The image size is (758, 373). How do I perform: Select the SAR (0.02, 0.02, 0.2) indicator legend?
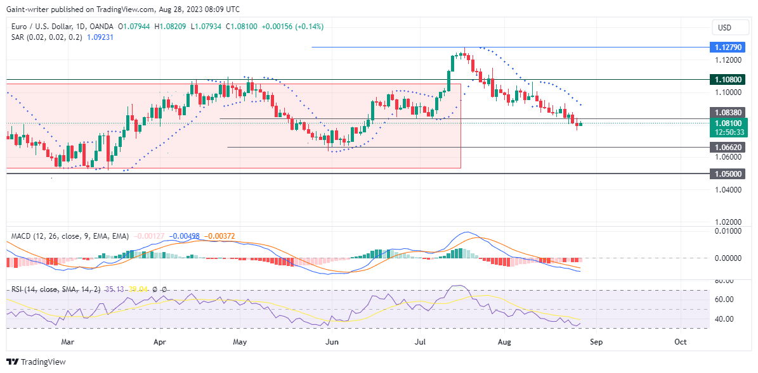pos(46,37)
